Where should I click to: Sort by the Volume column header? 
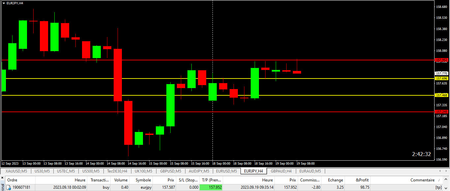[x=120, y=180]
